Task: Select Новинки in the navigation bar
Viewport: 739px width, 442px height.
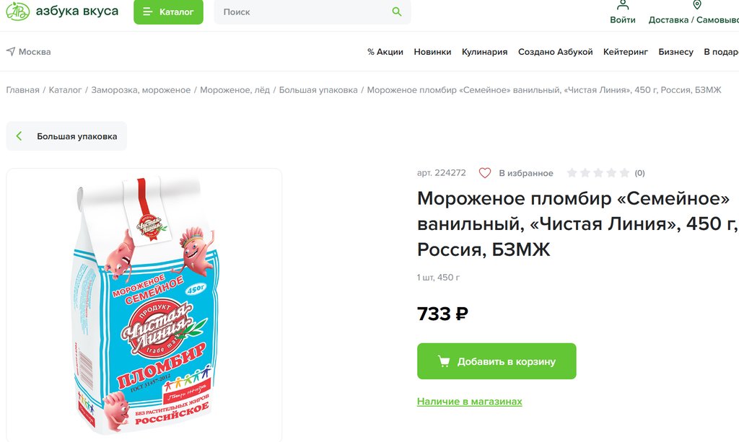Action: [432, 52]
